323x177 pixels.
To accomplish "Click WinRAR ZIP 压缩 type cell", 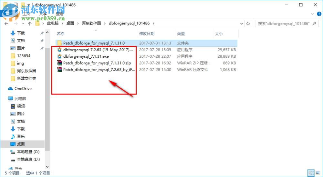I will [194, 63].
